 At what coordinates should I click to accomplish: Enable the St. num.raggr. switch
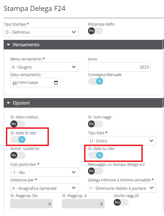pyautogui.click(x=96, y=124)
